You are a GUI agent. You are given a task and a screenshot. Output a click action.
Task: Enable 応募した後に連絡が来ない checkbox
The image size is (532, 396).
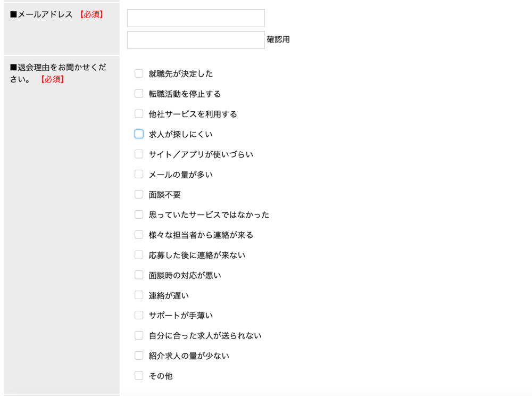(x=139, y=255)
